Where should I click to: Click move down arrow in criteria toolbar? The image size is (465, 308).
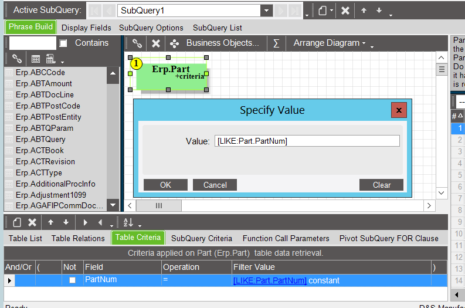click(x=66, y=222)
